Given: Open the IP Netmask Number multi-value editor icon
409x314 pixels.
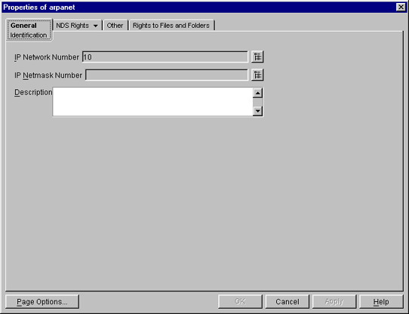Looking at the screenshot, I should point(257,75).
